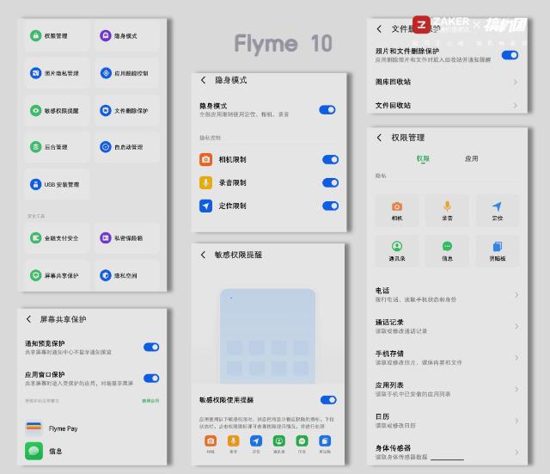Switch to the 权限 tab
The height and width of the screenshot is (474, 550).
click(423, 158)
